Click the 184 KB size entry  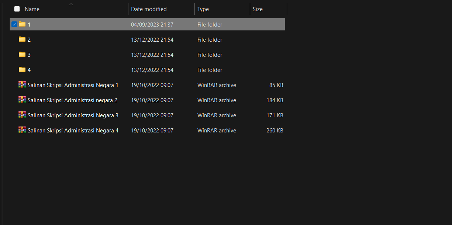click(275, 100)
